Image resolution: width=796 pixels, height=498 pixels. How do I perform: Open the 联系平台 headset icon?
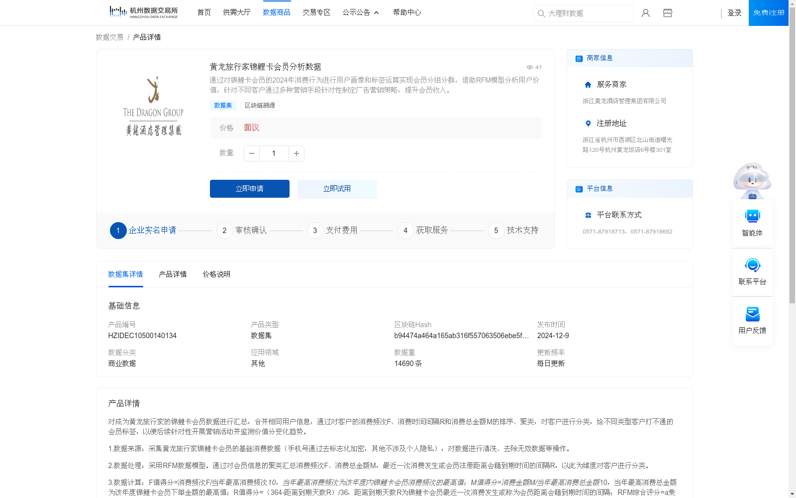pos(753,265)
